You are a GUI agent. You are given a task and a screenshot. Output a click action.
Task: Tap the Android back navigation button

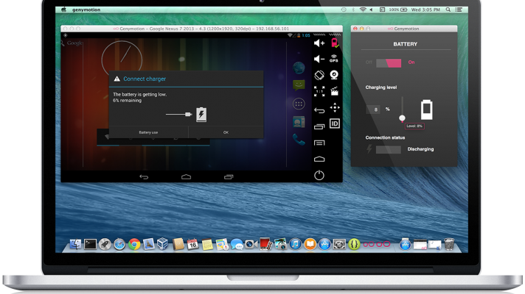point(144,176)
